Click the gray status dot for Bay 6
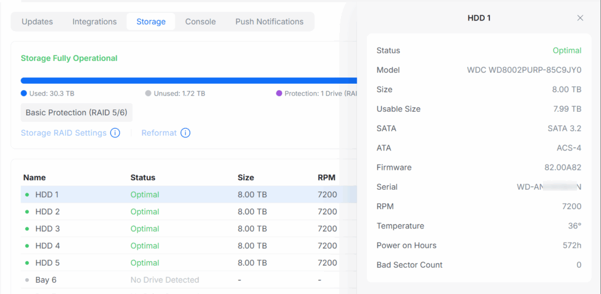The height and width of the screenshot is (294, 601). pos(27,280)
